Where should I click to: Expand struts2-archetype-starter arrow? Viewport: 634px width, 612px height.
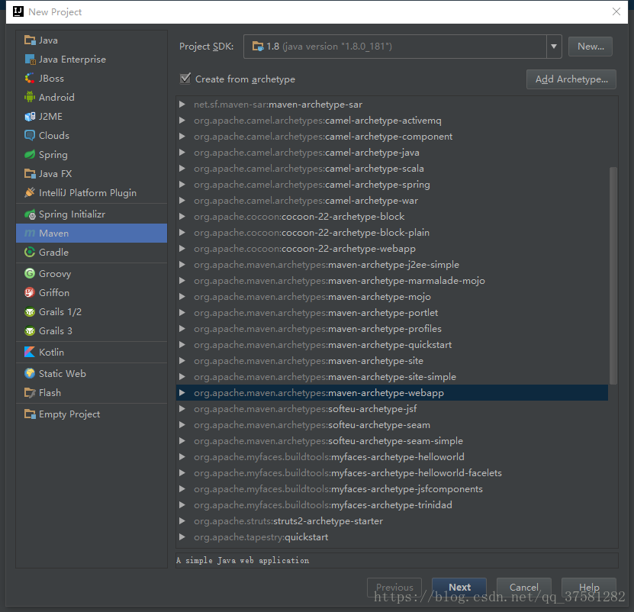(x=182, y=521)
